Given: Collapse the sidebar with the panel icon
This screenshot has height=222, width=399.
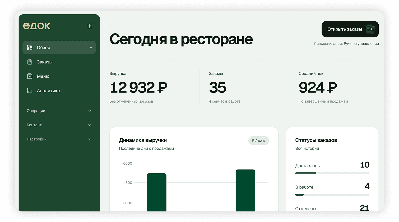Looking at the screenshot, I should [90, 26].
